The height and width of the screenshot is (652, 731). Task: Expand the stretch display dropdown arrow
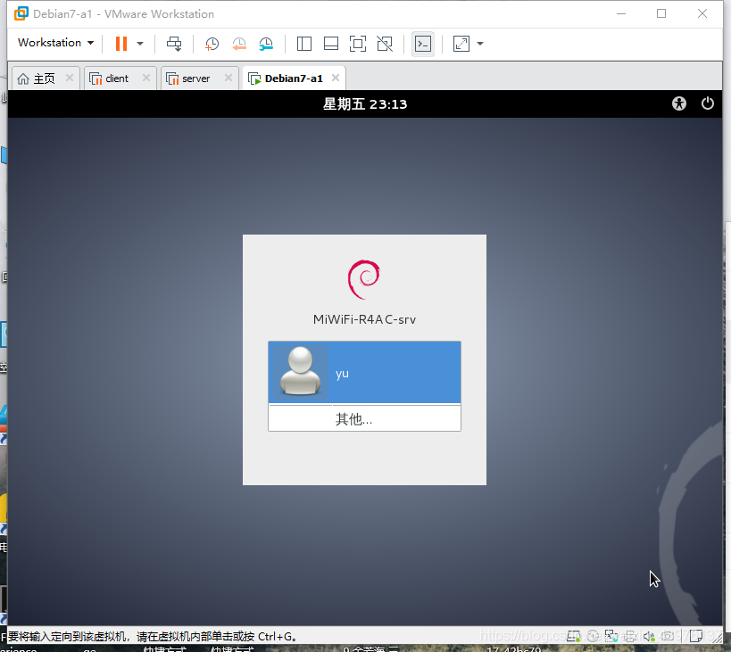pos(480,44)
